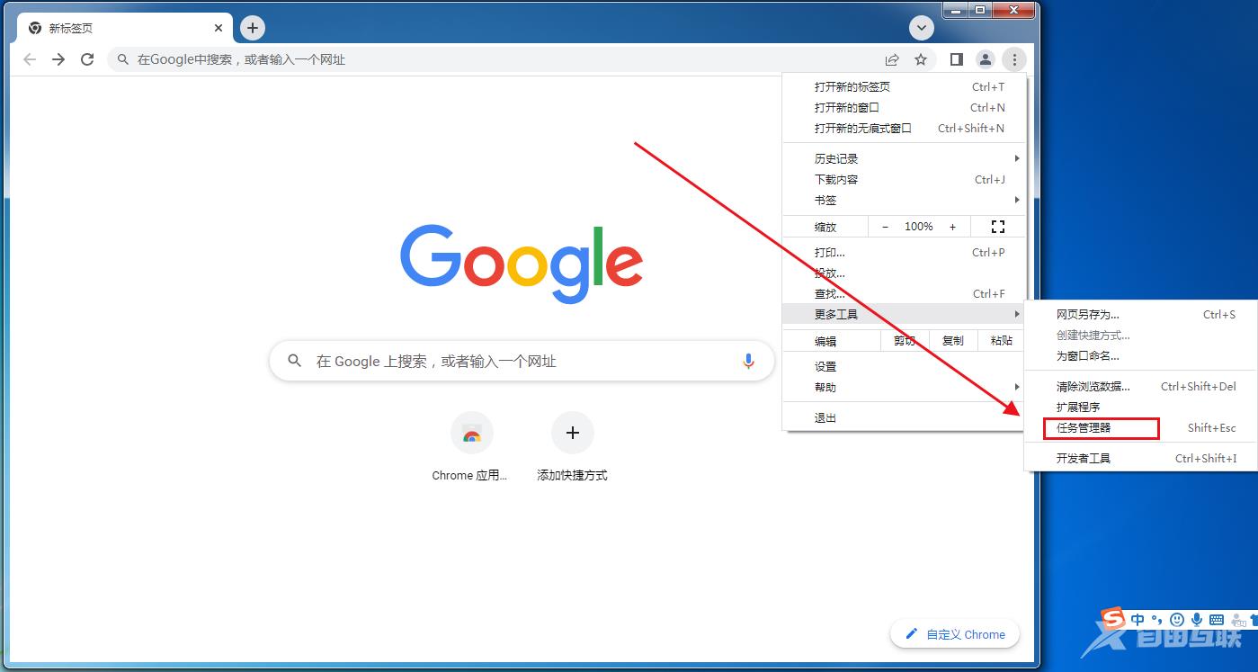
Task: Click the voice search microphone icon
Action: click(748, 361)
